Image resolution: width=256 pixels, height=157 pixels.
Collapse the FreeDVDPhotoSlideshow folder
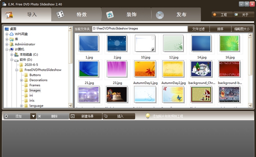[x=17, y=70]
